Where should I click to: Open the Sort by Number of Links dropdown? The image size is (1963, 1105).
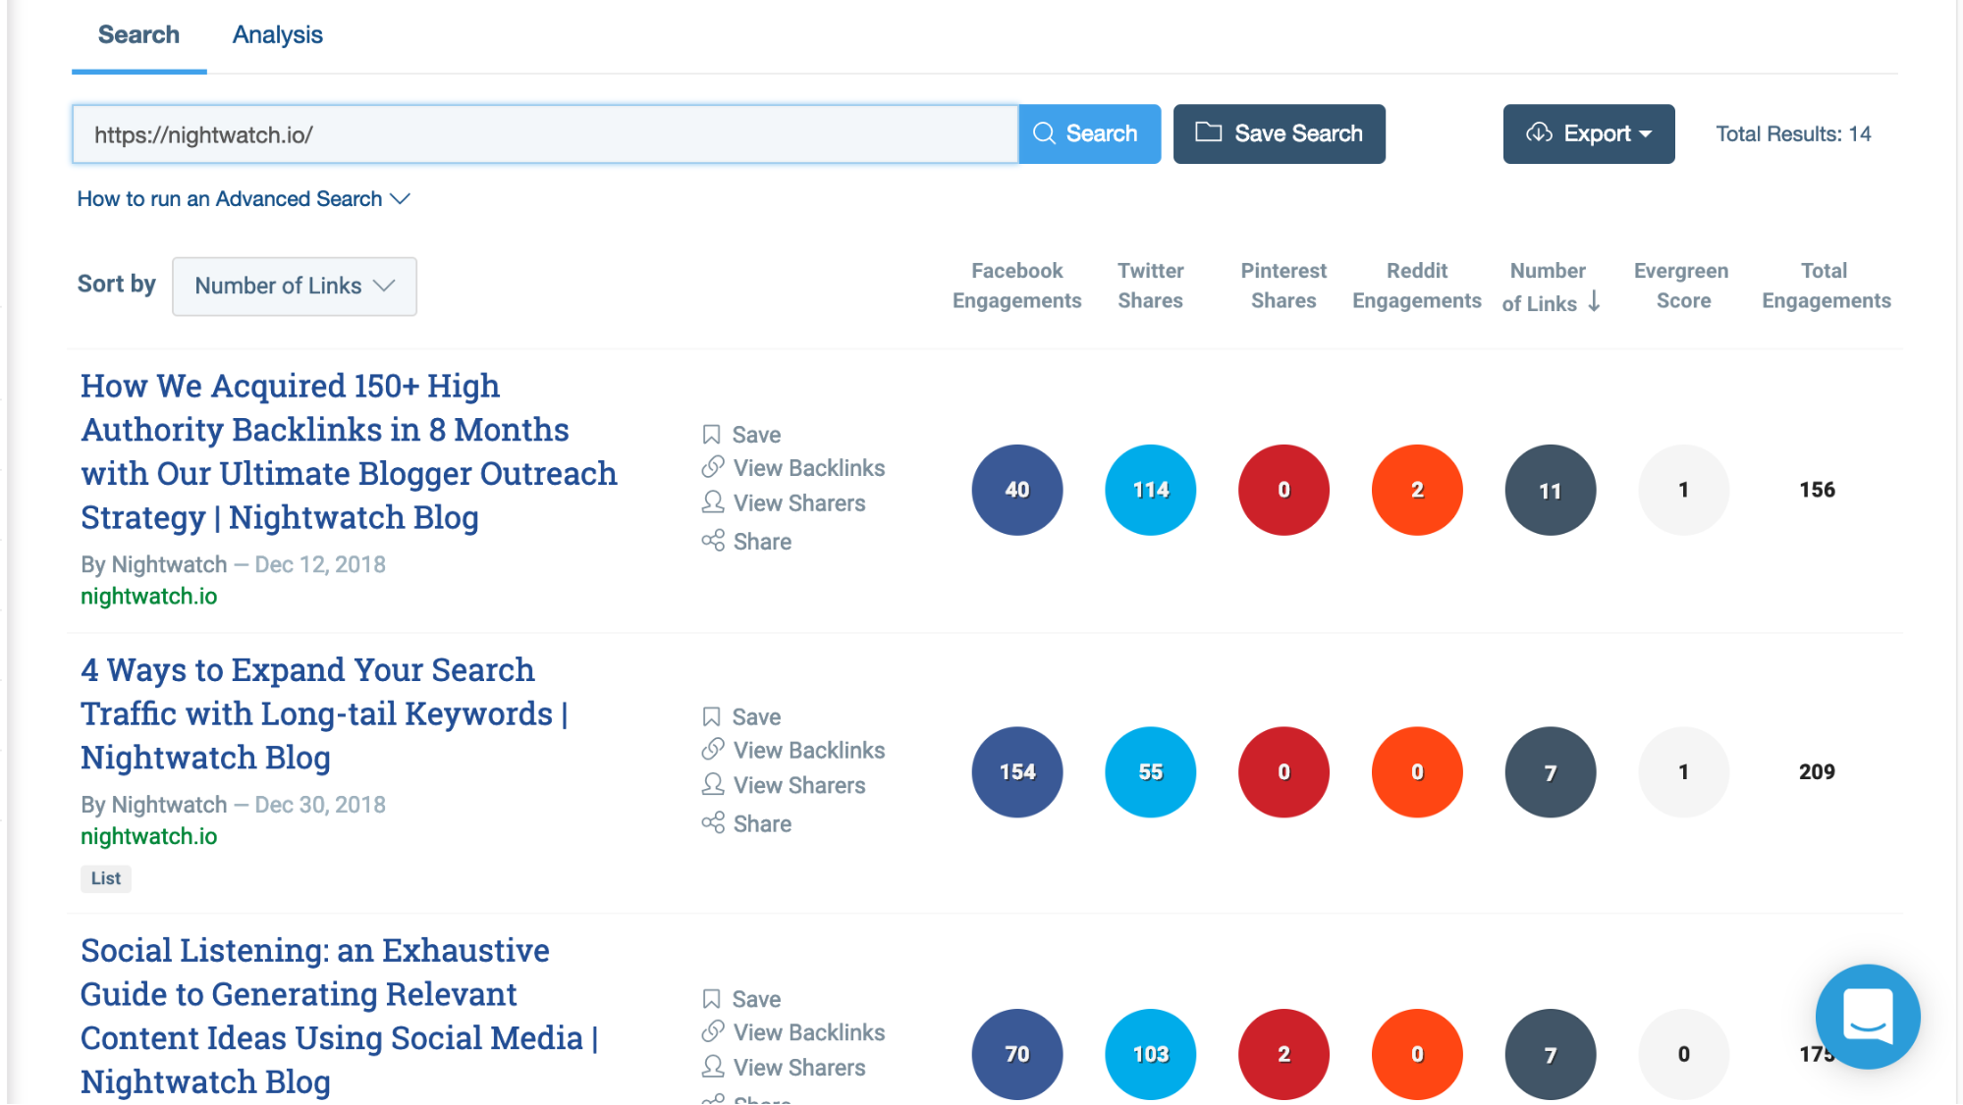click(294, 287)
